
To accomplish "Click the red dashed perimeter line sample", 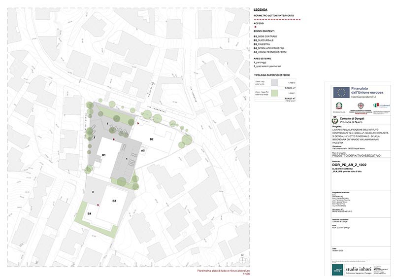I will (x=277, y=19).
